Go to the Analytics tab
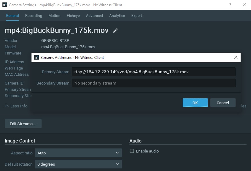This screenshot has width=251, height=171. pos(117,16)
